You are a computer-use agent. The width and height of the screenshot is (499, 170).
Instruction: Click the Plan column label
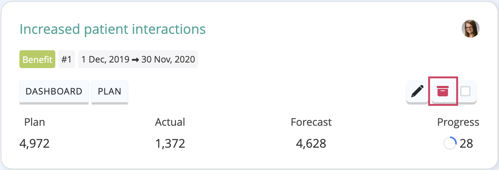coord(35,122)
